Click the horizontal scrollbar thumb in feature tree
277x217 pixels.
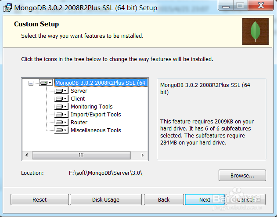(x=82, y=155)
